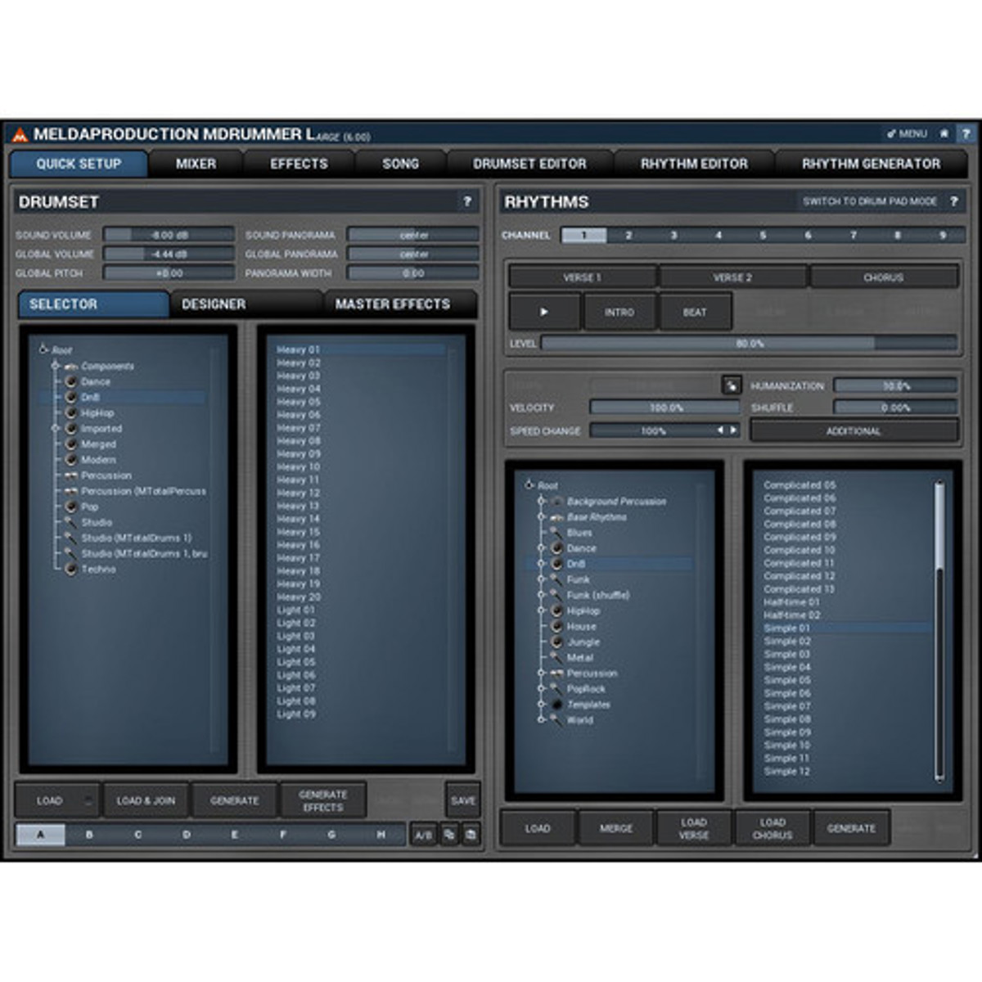Click the paste preset icon at far right

pos(471,835)
